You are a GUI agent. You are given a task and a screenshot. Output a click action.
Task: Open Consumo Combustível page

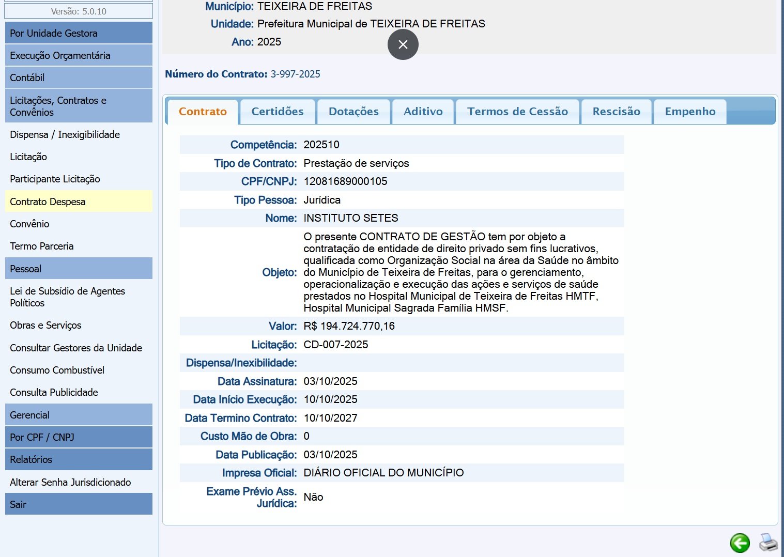tap(79, 370)
